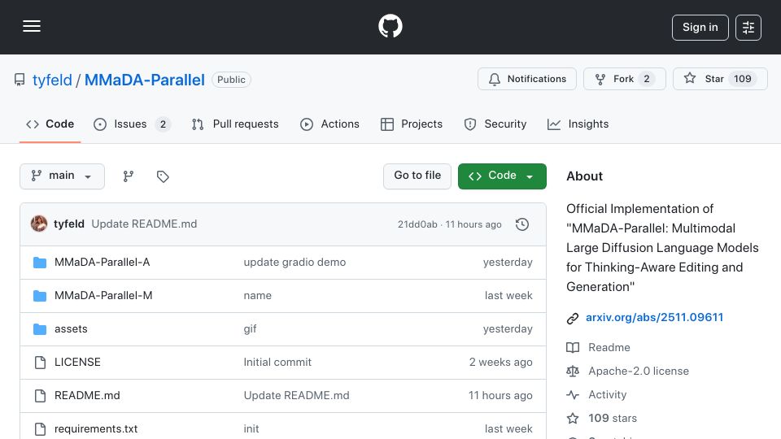The height and width of the screenshot is (439, 781).
Task: Click file icon next to README.md
Action: (40, 396)
